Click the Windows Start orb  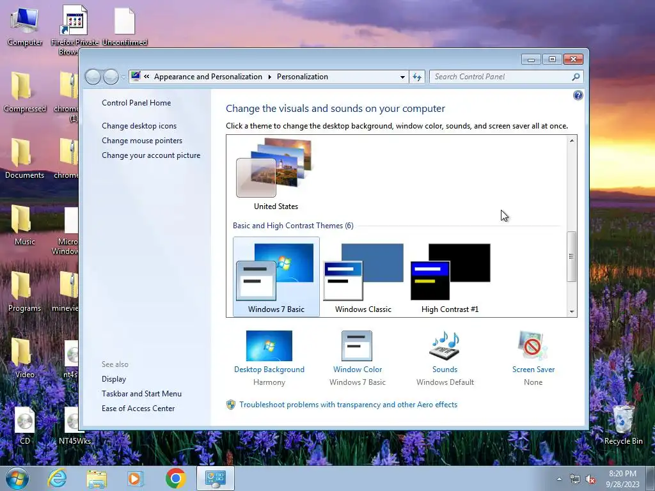click(17, 478)
